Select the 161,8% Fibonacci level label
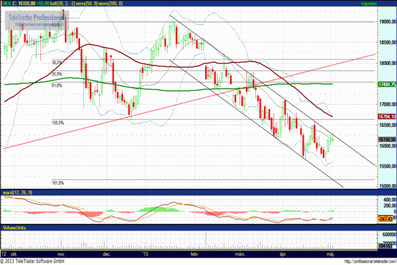397x265 pixels. (x=58, y=183)
